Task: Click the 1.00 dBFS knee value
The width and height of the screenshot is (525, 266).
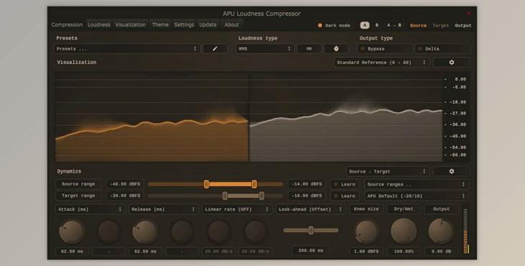Action: pos(366,252)
